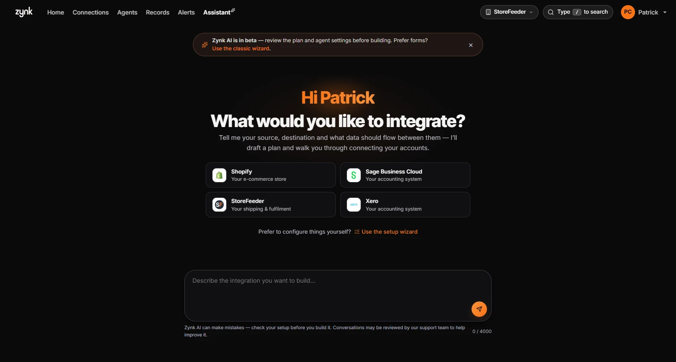Click the Shopify logo icon
Image resolution: width=676 pixels, height=362 pixels.
(219, 175)
